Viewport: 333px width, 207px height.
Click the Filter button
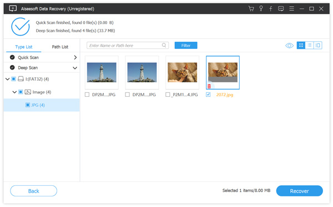pos(186,46)
